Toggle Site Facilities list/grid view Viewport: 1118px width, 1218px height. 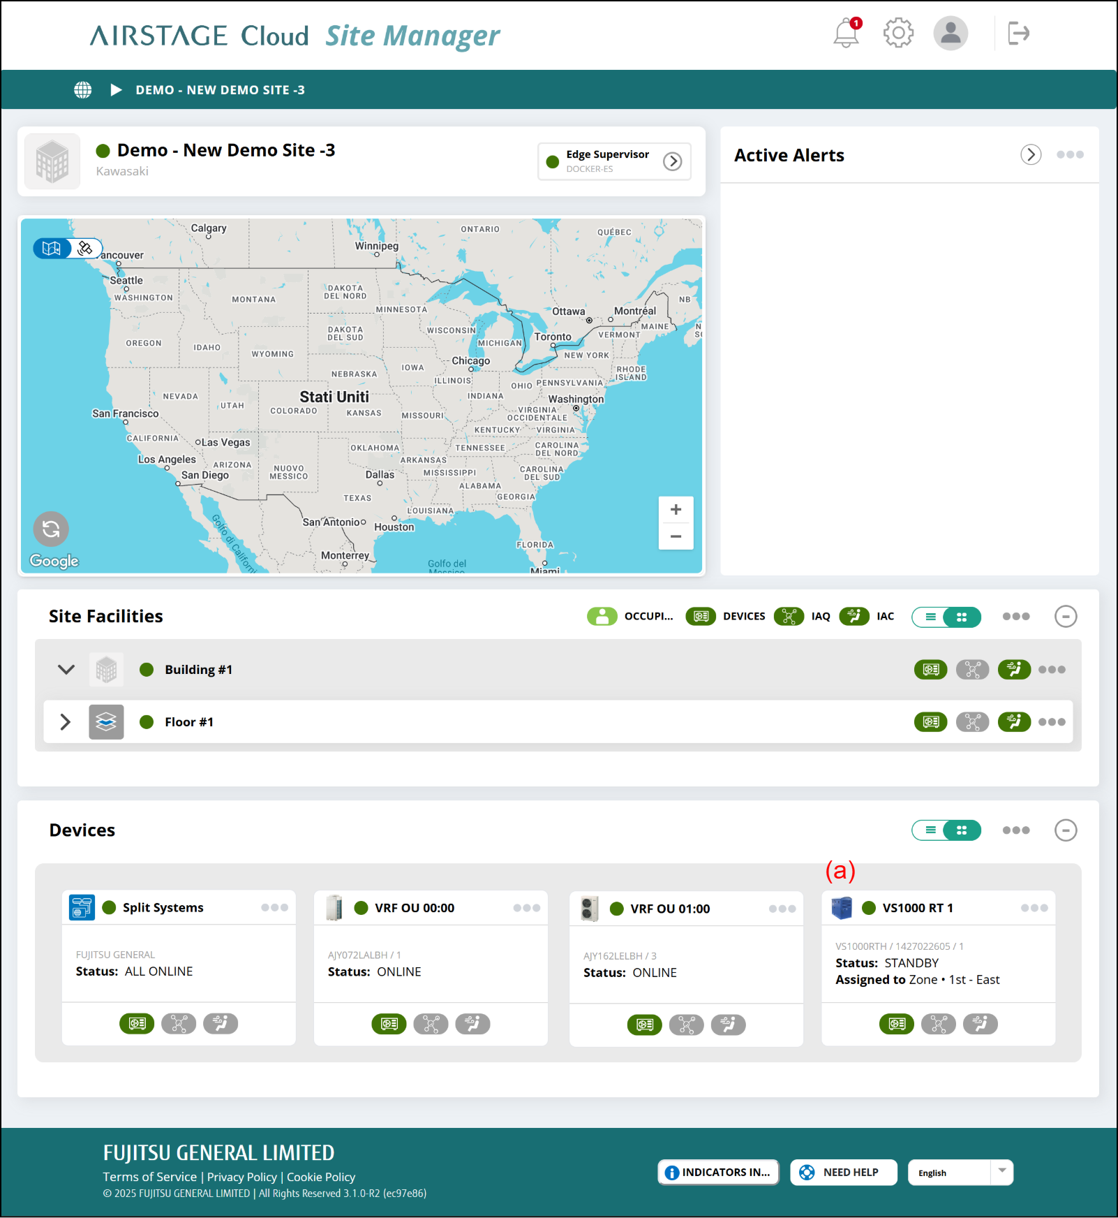point(946,617)
